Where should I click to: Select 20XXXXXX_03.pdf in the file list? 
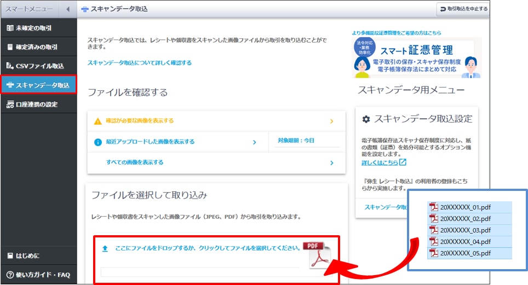click(465, 230)
